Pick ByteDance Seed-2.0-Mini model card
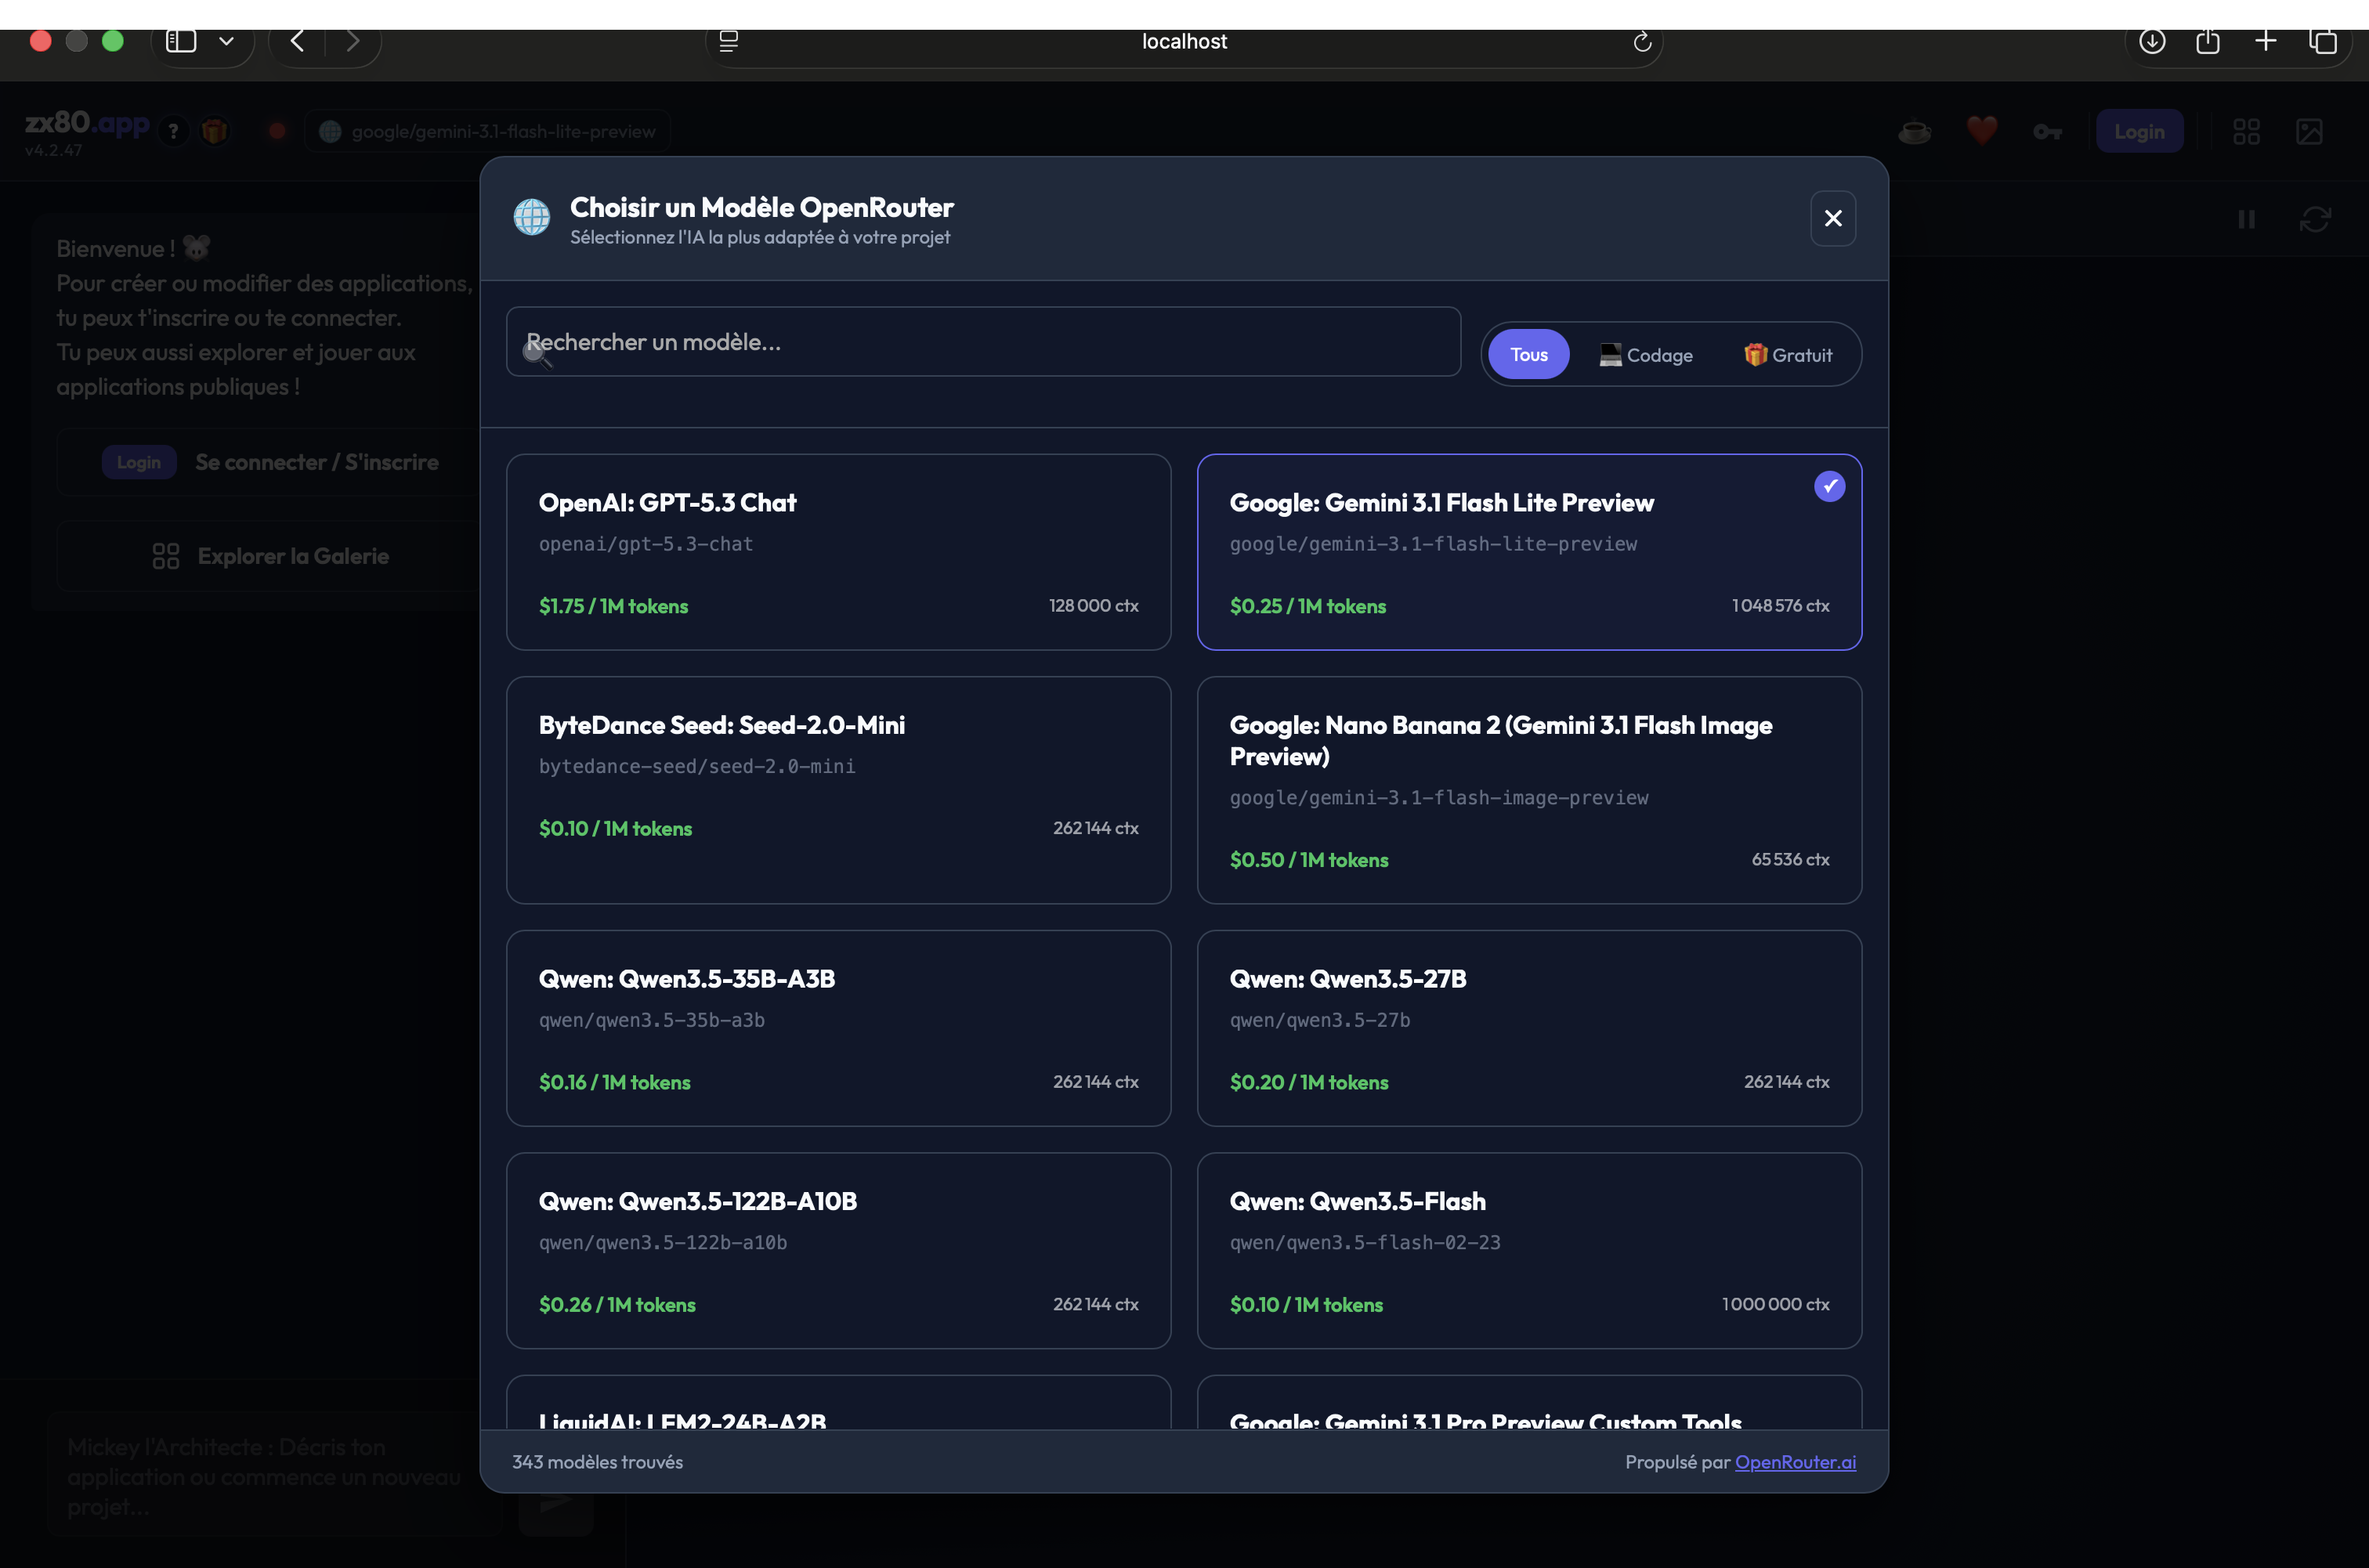 point(838,790)
